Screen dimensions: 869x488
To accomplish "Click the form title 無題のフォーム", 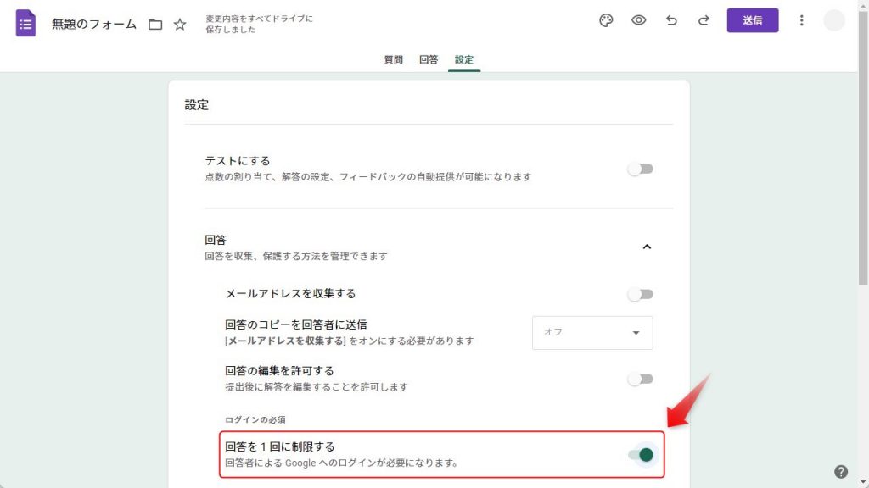I will pos(93,25).
